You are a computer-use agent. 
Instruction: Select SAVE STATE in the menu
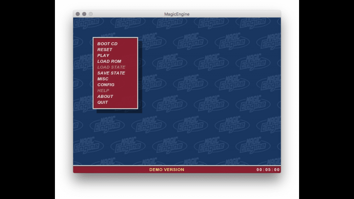[x=111, y=73]
